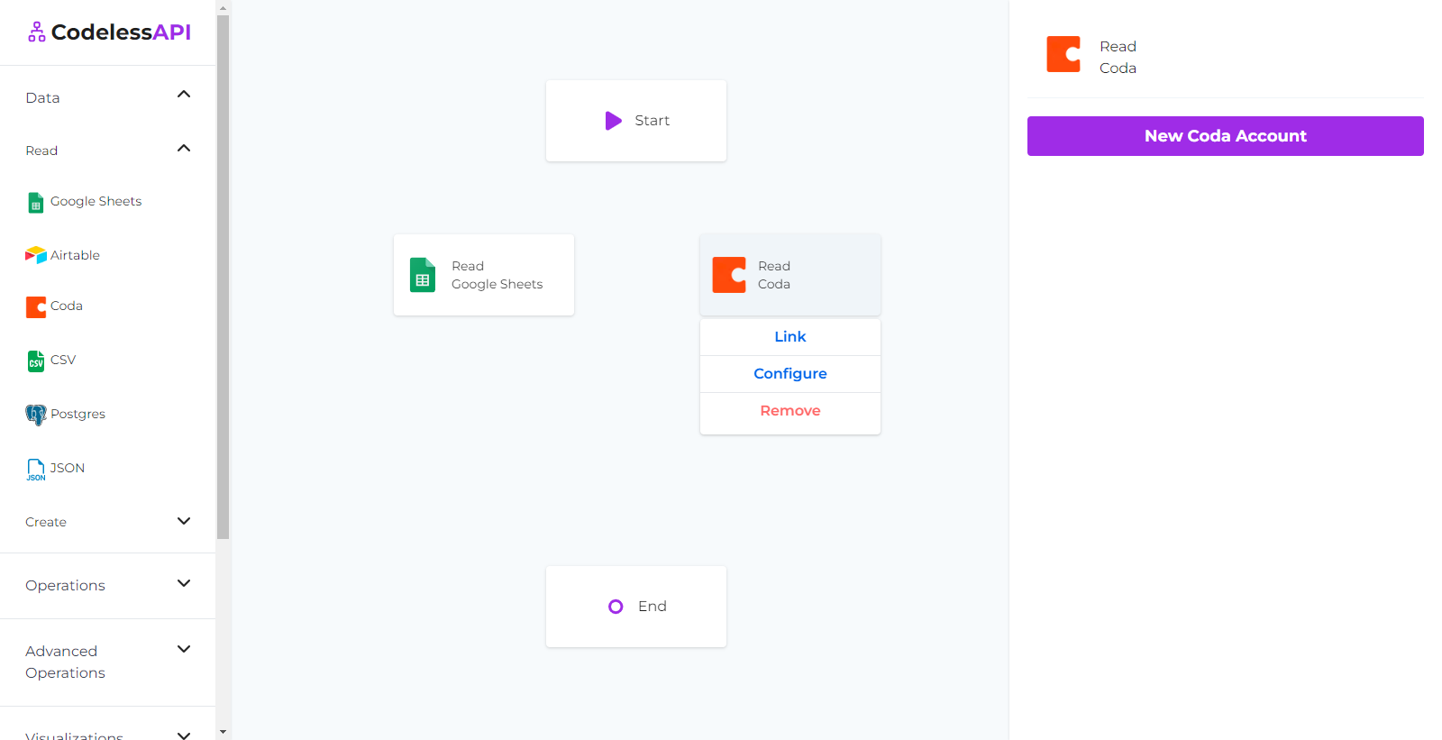This screenshot has height=740, width=1442.
Task: Click the Coda icon in right panel header
Action: click(1063, 54)
